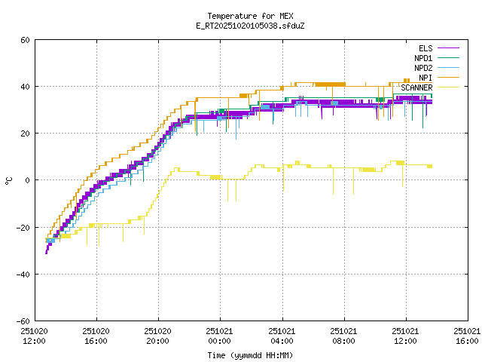Click the SCANNER legend label
Viewport: 482px width, 362px height.
(416, 87)
